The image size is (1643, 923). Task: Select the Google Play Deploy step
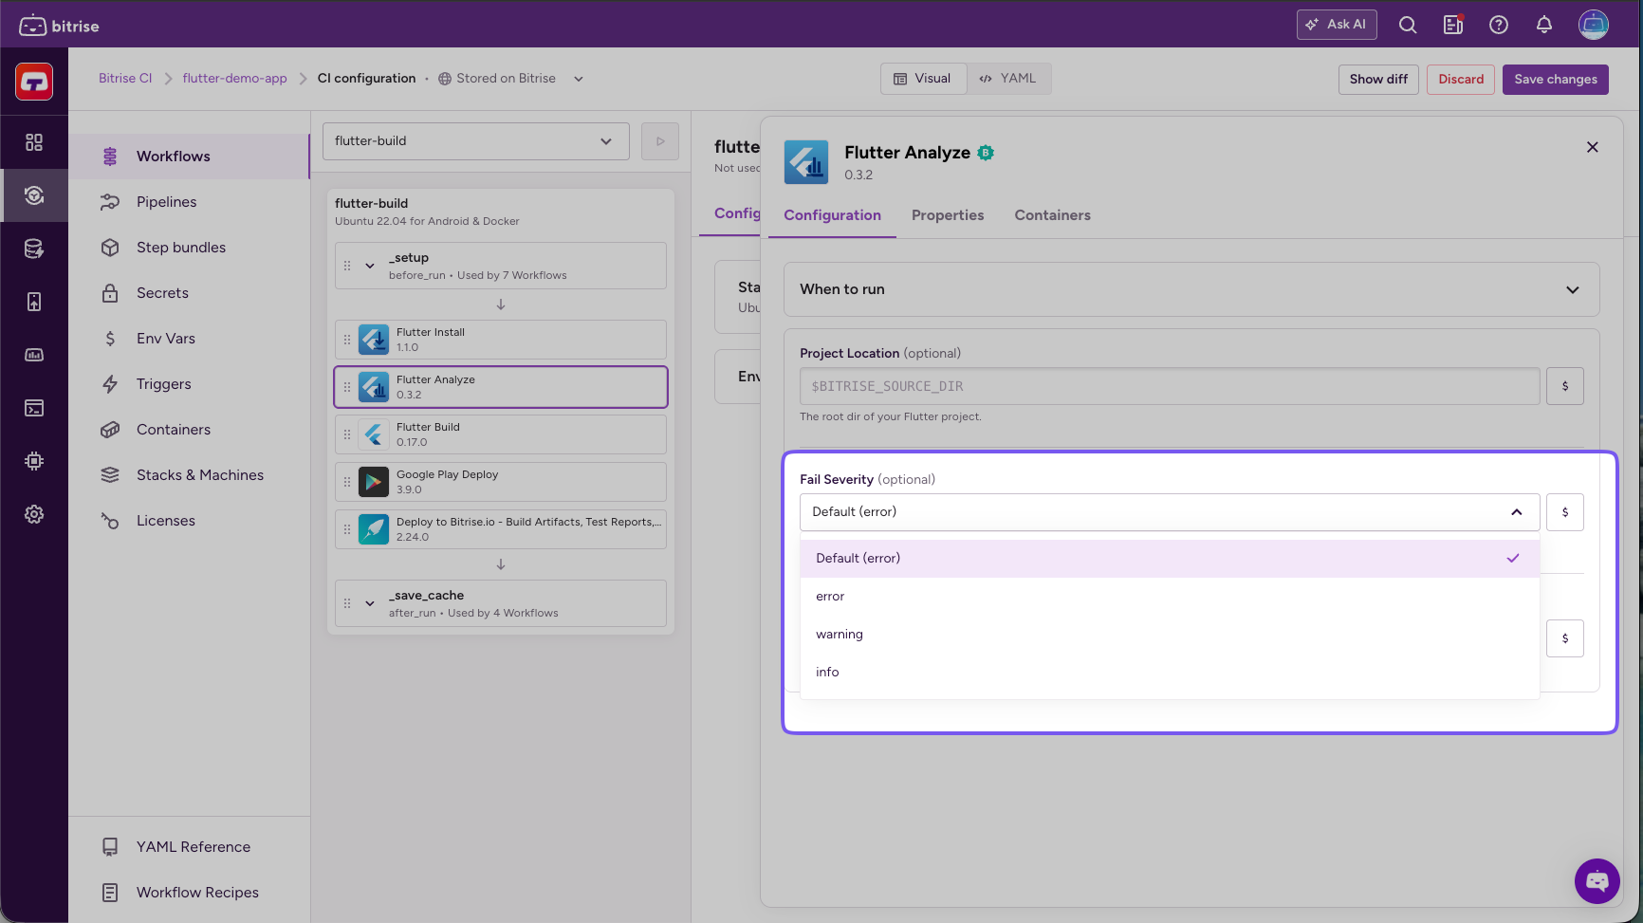coord(501,482)
